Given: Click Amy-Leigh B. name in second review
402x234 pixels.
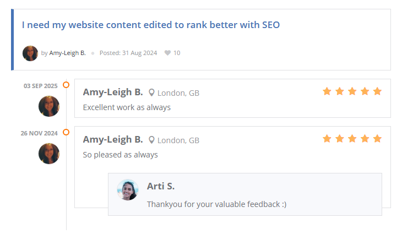Looking at the screenshot, I should [113, 139].
